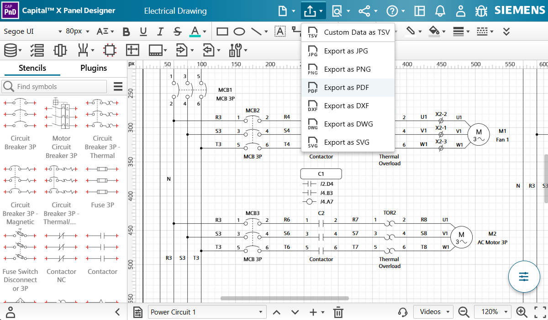Click the Videos button
Screen dimensions: 548x320
point(433,312)
